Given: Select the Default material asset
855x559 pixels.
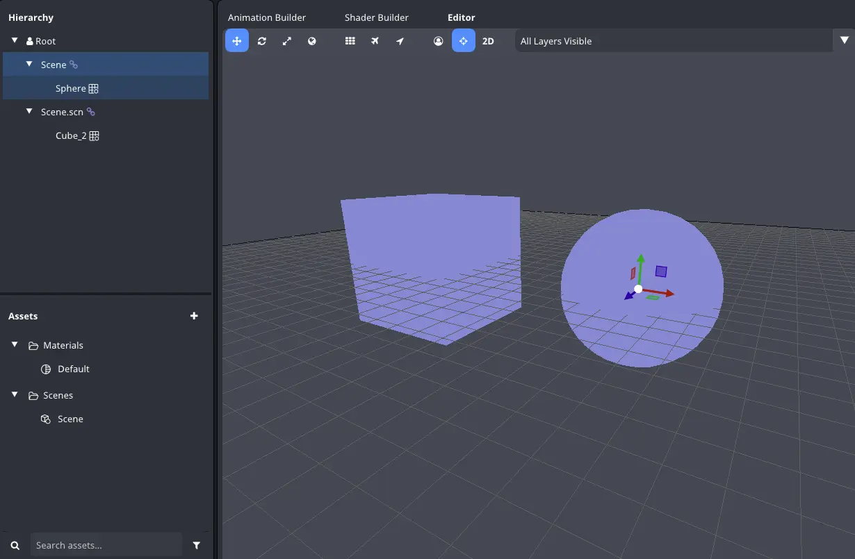Looking at the screenshot, I should [x=74, y=369].
